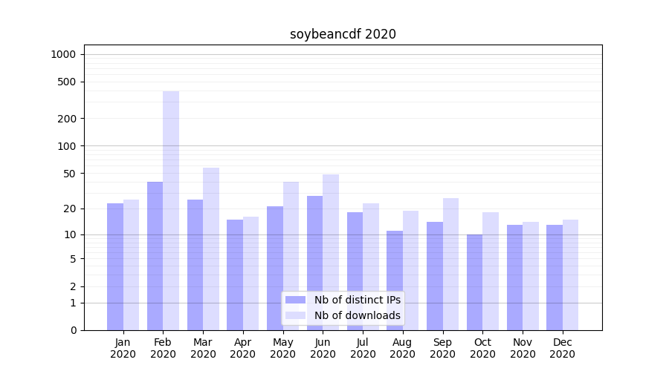Select the Dec 2020 downloads bar
The image size is (669, 371).
tap(570, 275)
